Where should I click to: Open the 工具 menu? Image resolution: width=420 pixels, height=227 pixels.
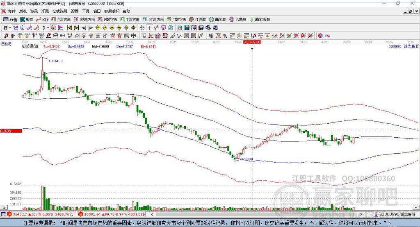[86, 11]
